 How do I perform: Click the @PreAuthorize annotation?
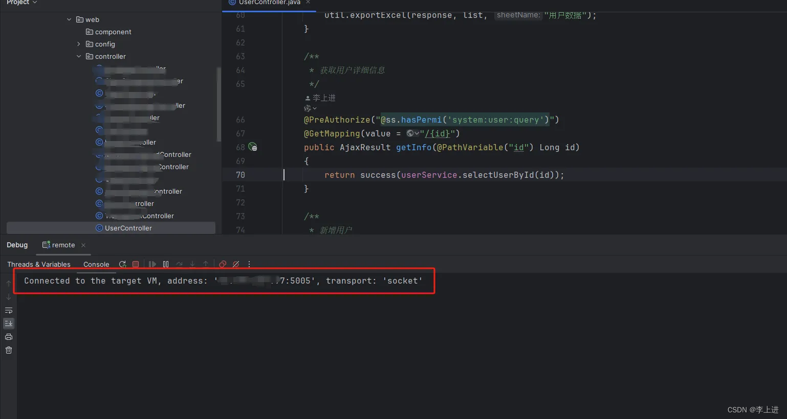coord(337,120)
